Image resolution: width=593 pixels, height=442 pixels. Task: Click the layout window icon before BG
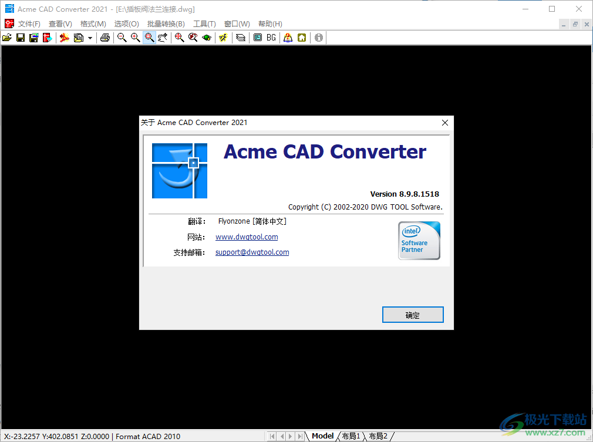tap(258, 38)
